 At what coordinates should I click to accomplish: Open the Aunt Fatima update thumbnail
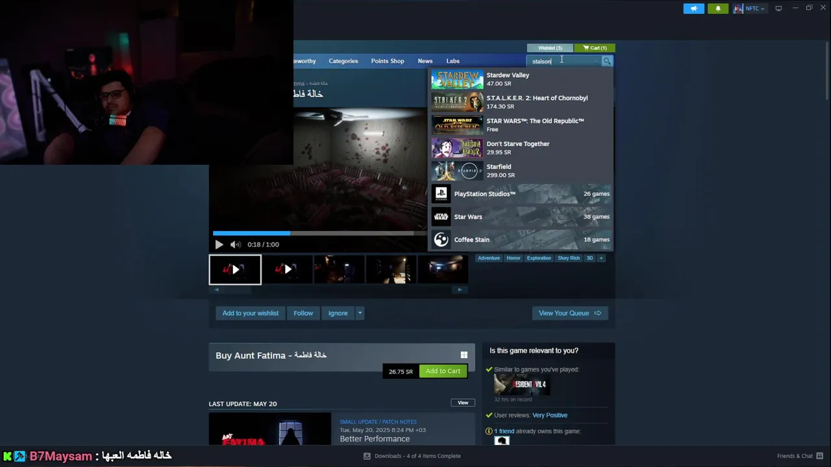(269, 429)
